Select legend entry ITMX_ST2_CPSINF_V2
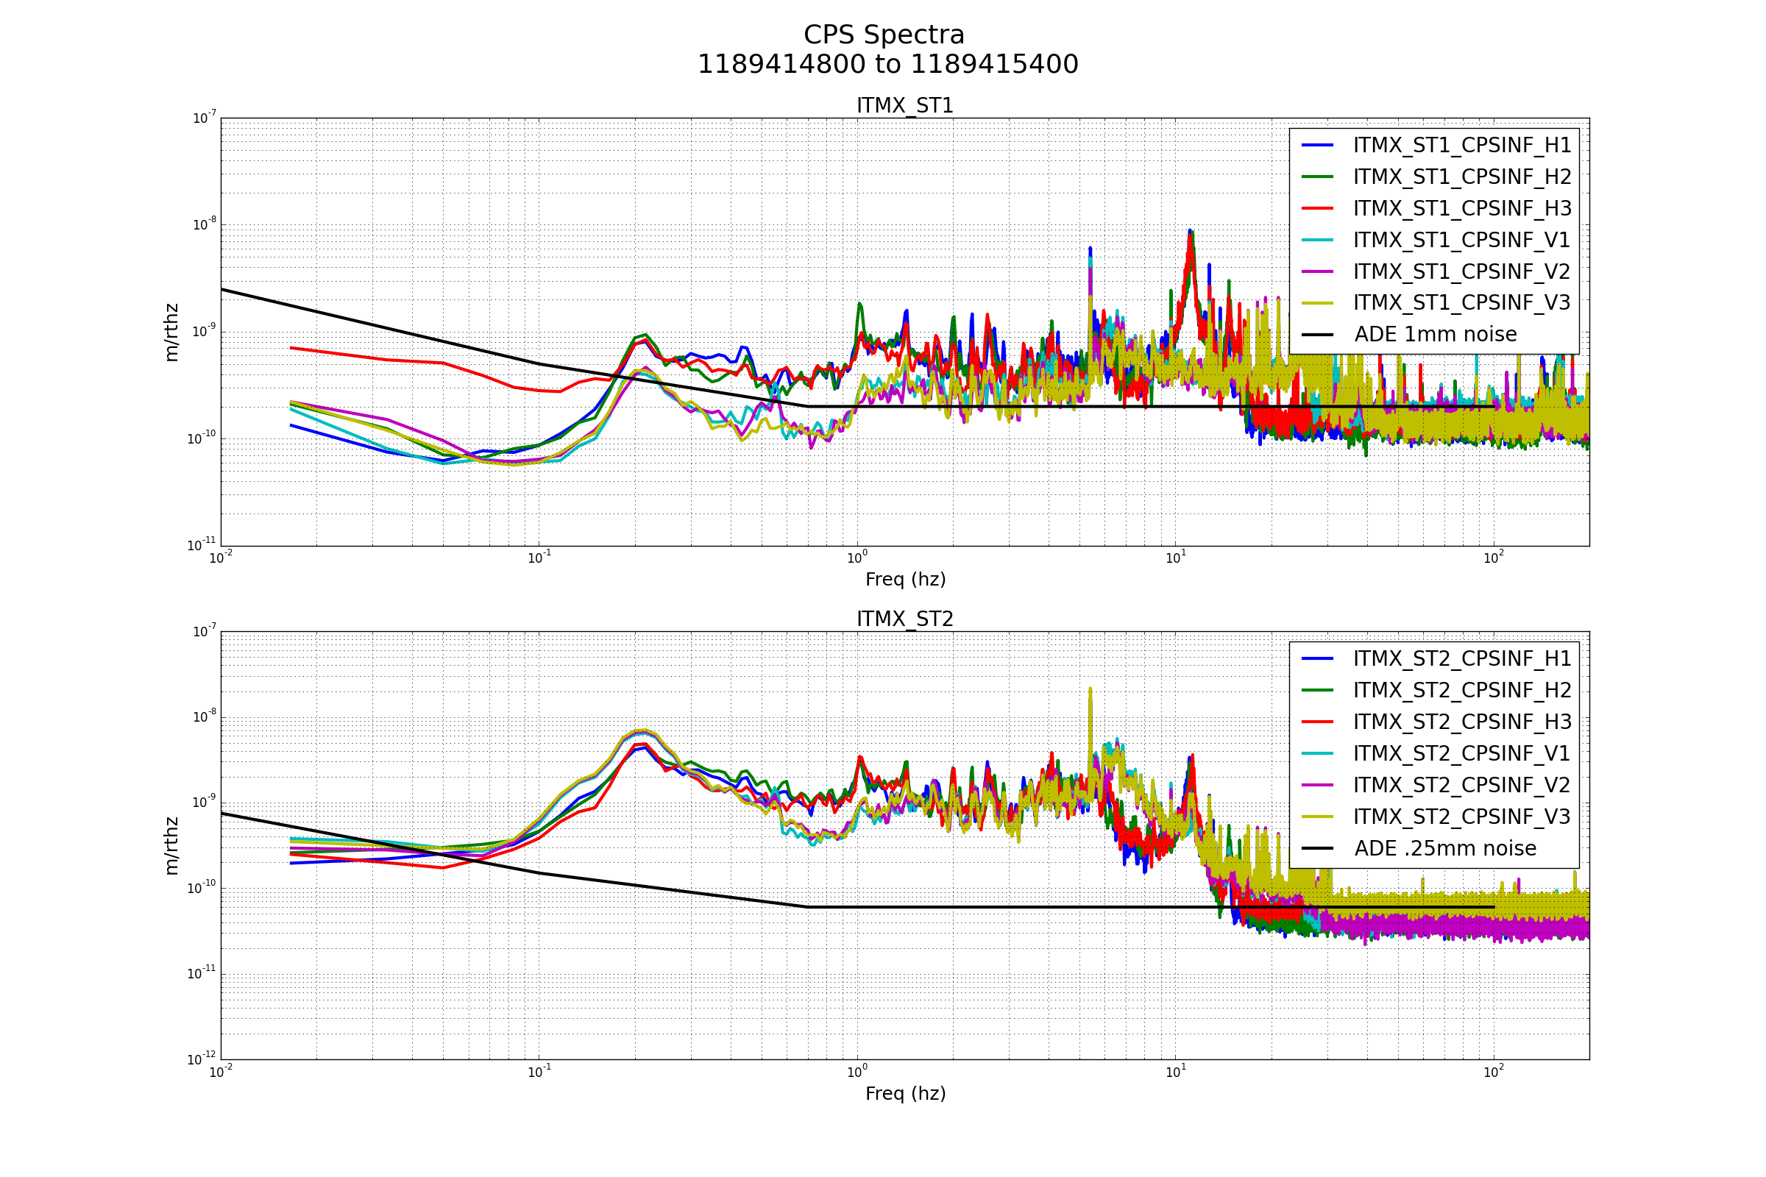This screenshot has height=1177, width=1766. click(1436, 784)
